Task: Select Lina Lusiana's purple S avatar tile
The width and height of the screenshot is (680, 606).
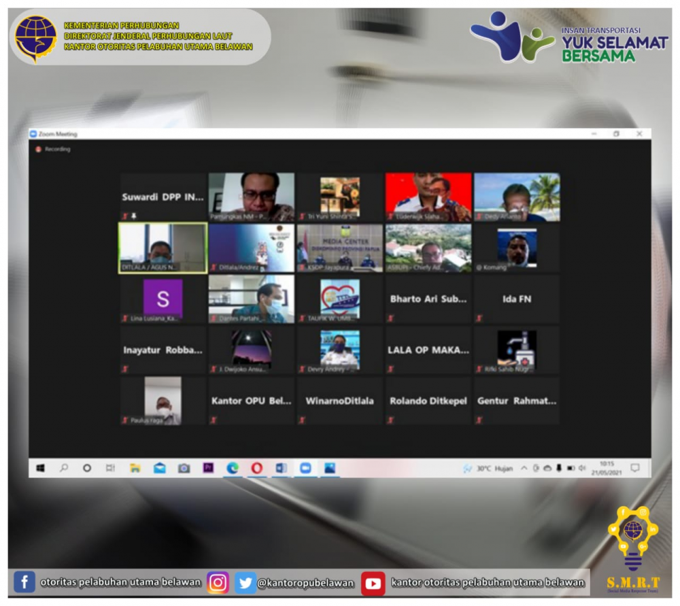Action: (163, 299)
